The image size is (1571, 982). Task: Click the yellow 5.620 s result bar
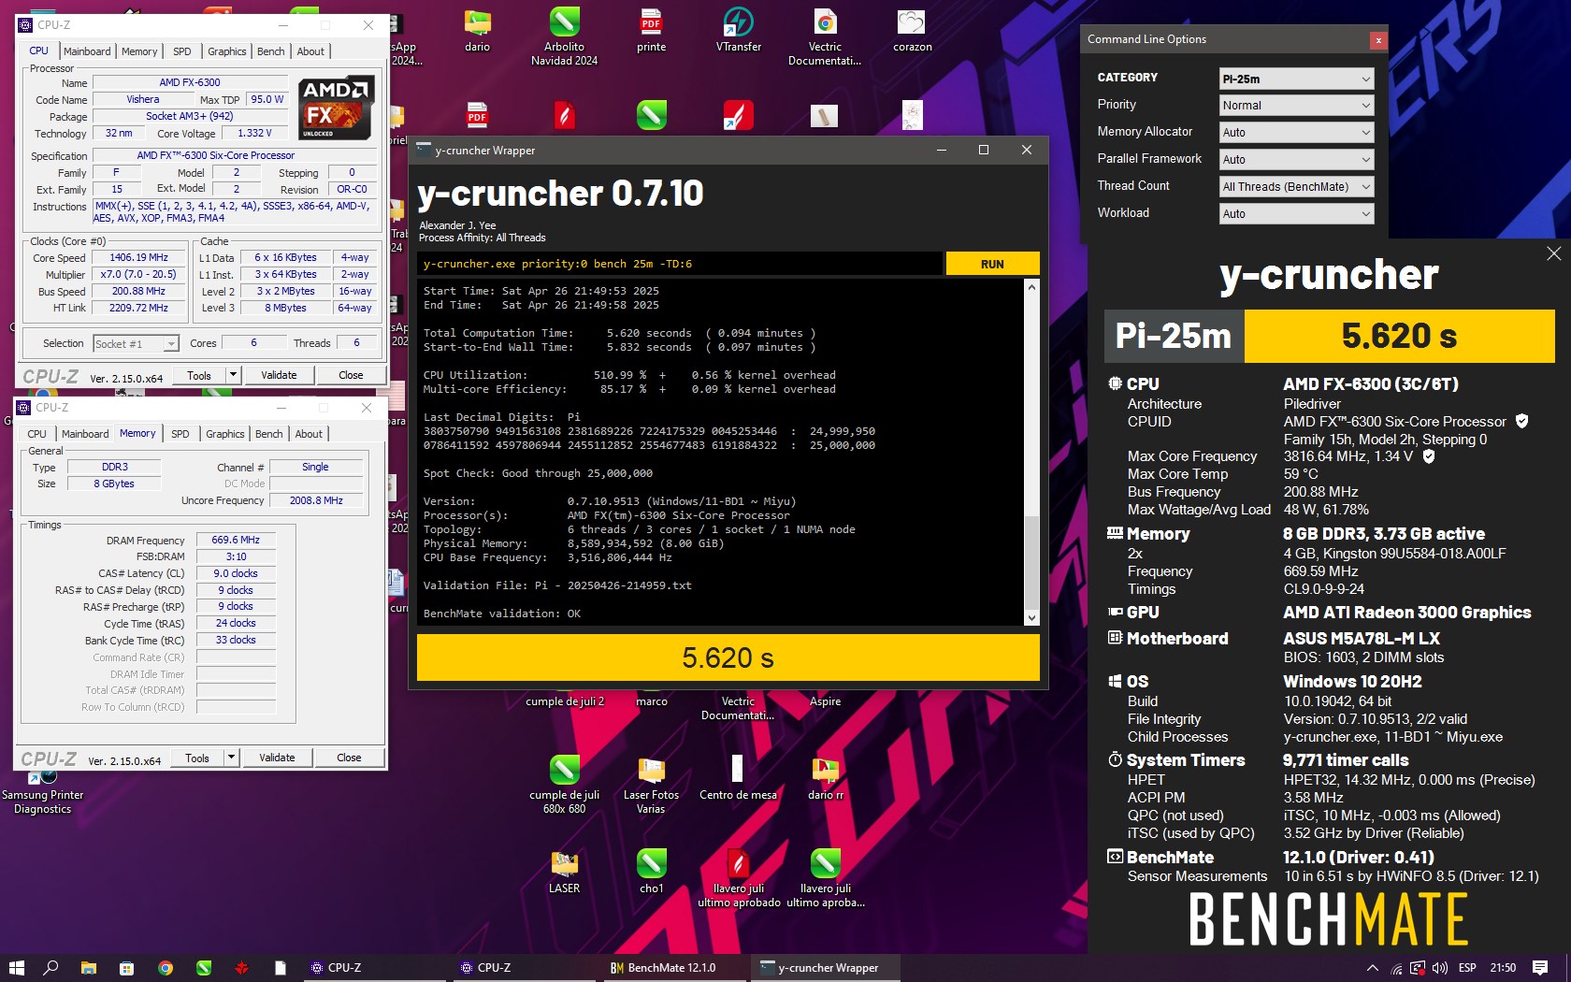point(728,657)
